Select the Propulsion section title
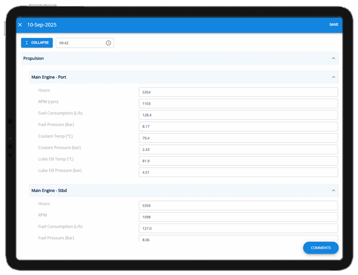The image size is (358, 275). [34, 59]
